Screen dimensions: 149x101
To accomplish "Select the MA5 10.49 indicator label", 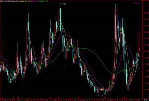I will point(16,1).
